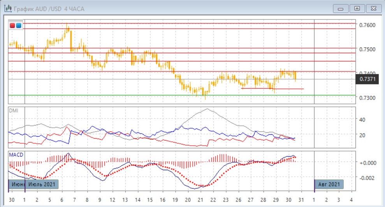Click the 'Июль 2021' month marker
The image size is (385, 207).
pyautogui.click(x=42, y=184)
